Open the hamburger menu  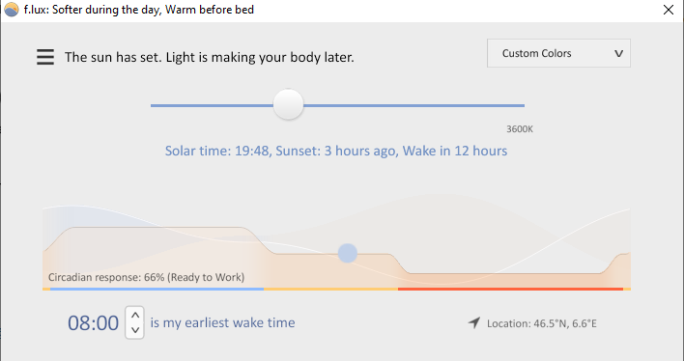(45, 57)
